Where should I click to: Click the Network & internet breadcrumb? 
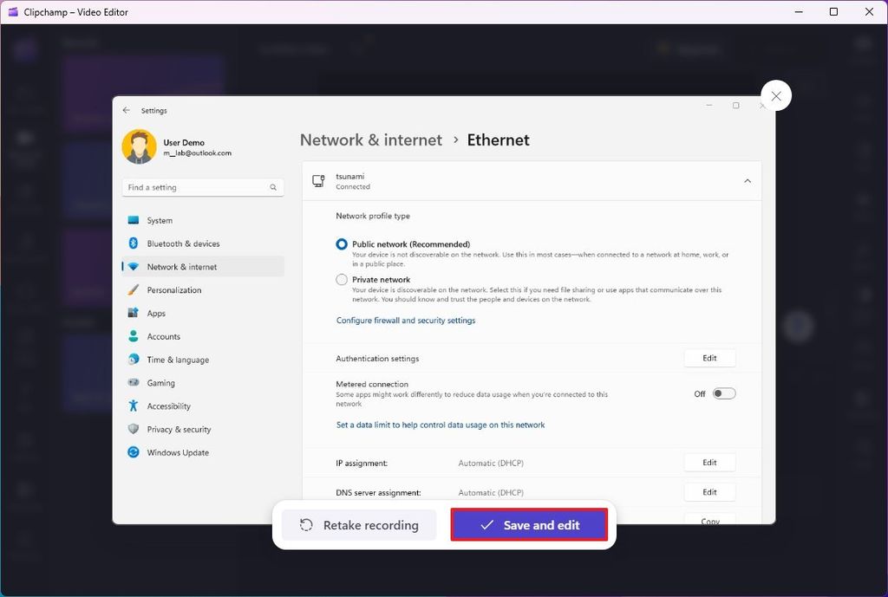click(x=371, y=140)
